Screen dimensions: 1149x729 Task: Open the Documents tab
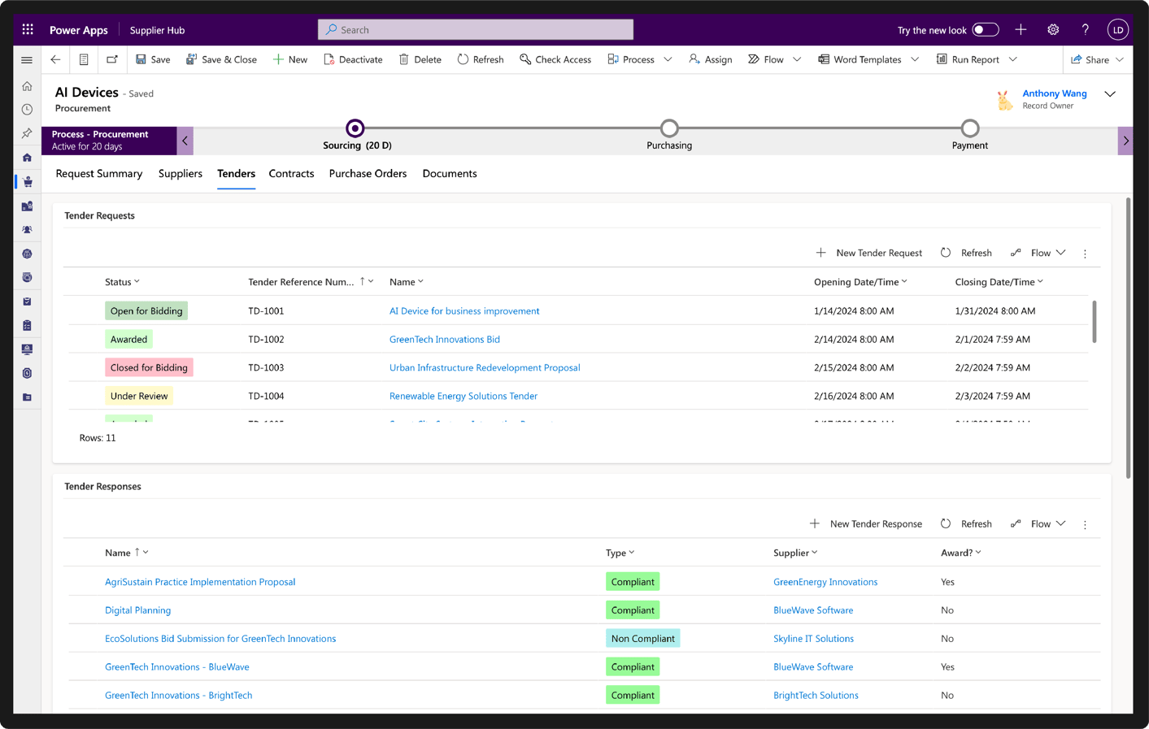pos(450,173)
